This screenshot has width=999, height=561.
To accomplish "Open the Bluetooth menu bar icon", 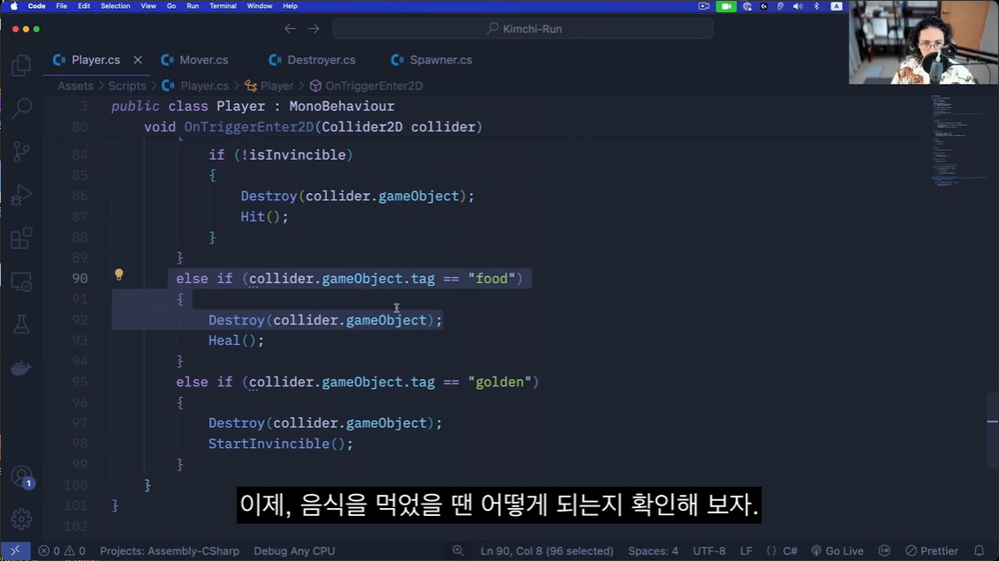I will (x=817, y=5).
